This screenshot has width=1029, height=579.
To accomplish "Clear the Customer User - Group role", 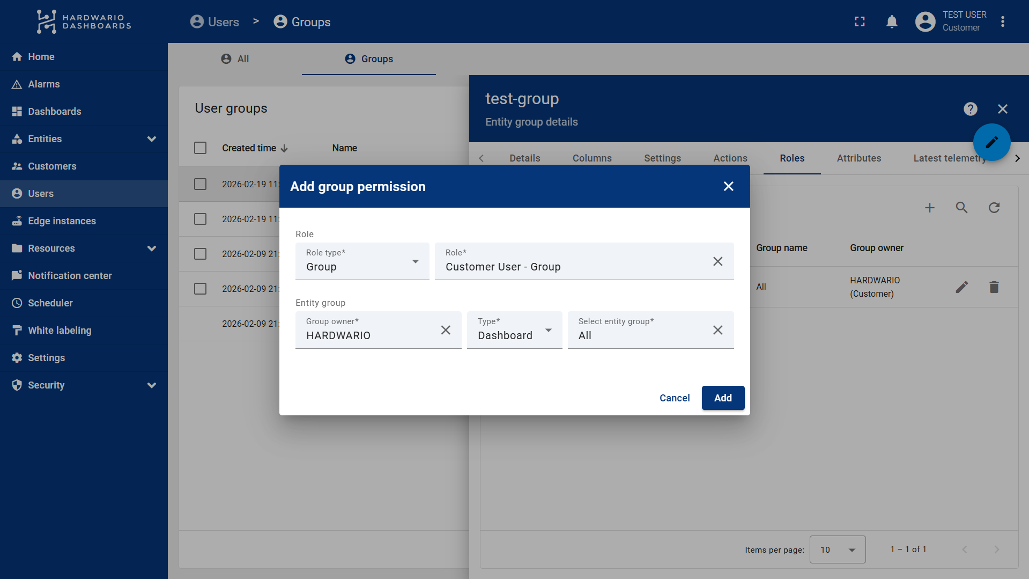I will pyautogui.click(x=717, y=261).
